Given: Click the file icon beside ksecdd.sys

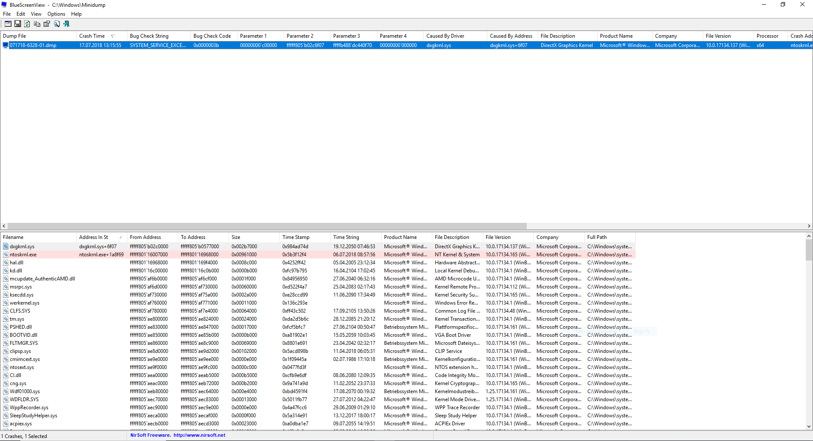Looking at the screenshot, I should 6,295.
